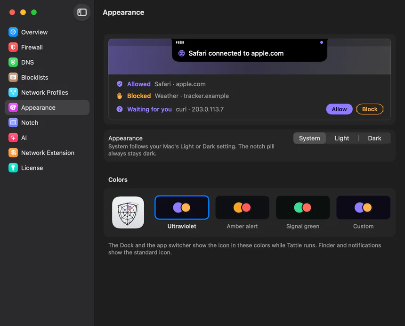
Task: Click the activity bars in notch pill
Action: pos(180,42)
